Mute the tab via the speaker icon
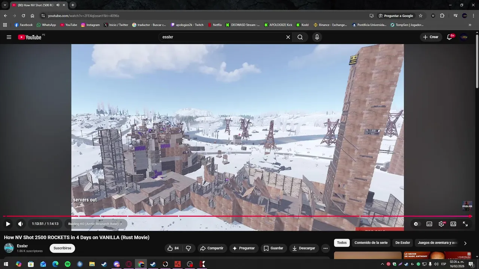The image size is (479, 269). pos(58,5)
